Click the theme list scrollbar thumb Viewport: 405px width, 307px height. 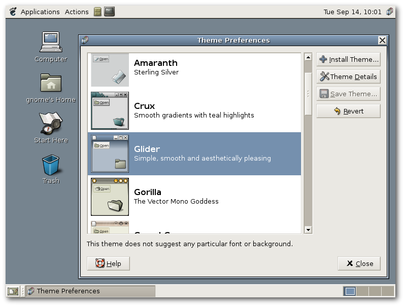click(x=308, y=94)
